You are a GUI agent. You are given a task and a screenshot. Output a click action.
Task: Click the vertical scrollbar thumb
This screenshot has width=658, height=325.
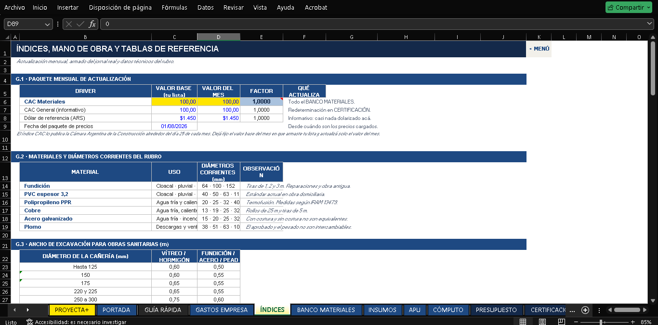click(x=653, y=67)
